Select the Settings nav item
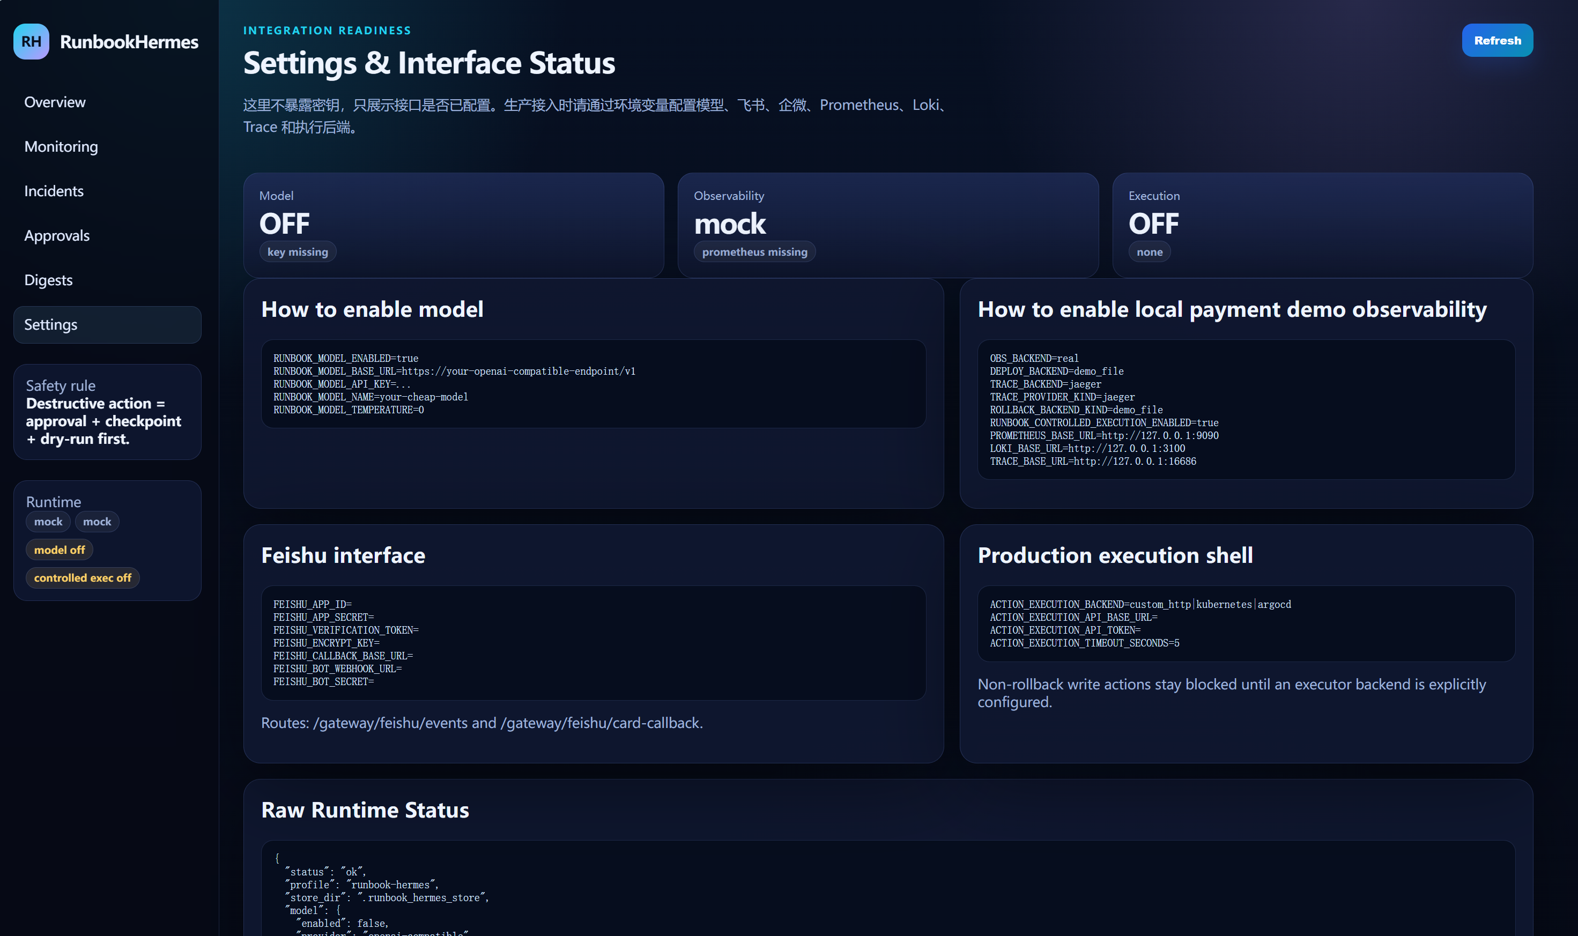The height and width of the screenshot is (936, 1578). tap(107, 325)
